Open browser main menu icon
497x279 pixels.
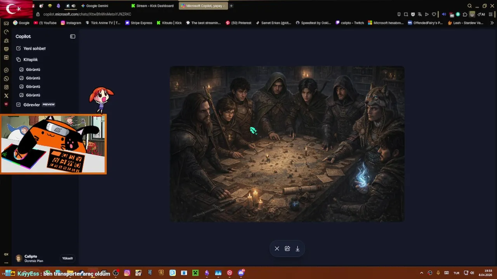[x=491, y=14]
